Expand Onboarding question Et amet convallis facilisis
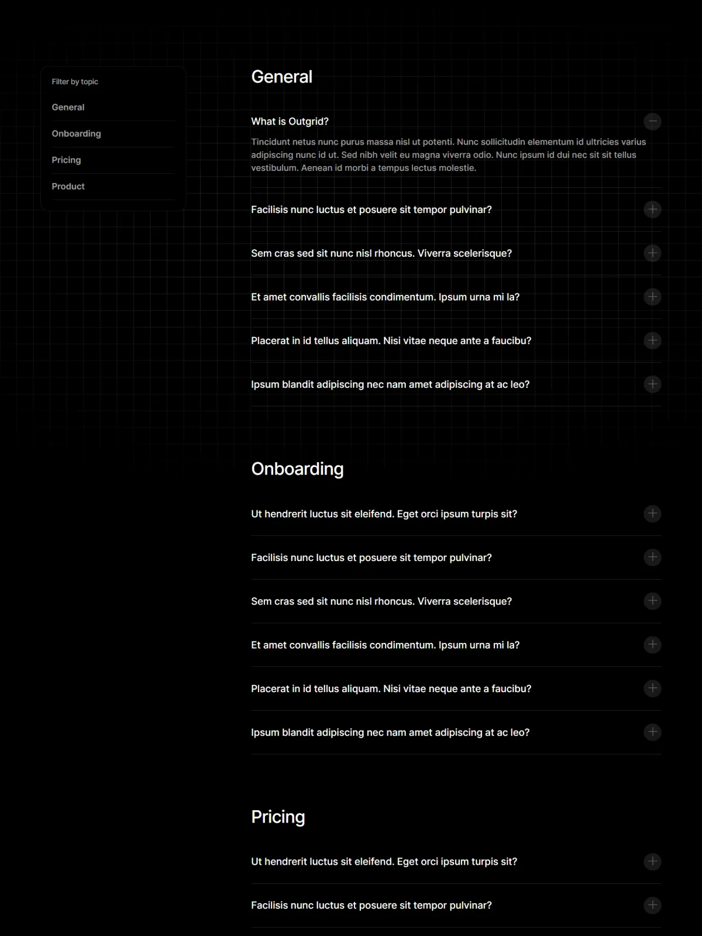 tap(456, 645)
